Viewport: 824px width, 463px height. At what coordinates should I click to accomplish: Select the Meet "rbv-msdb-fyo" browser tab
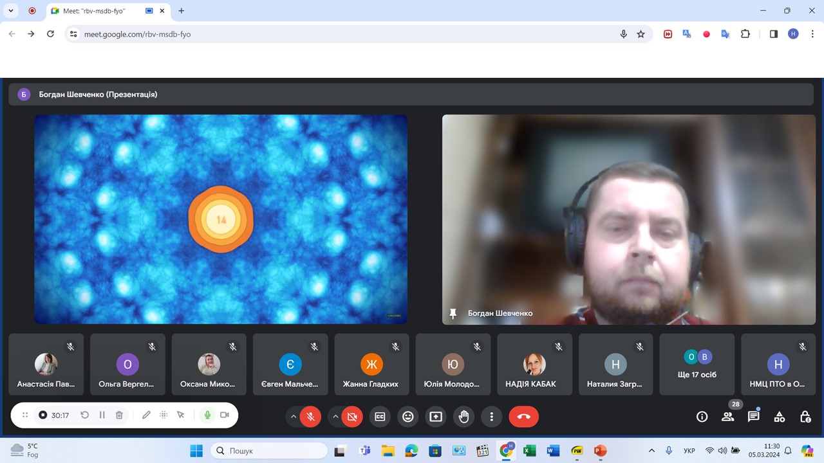97,11
